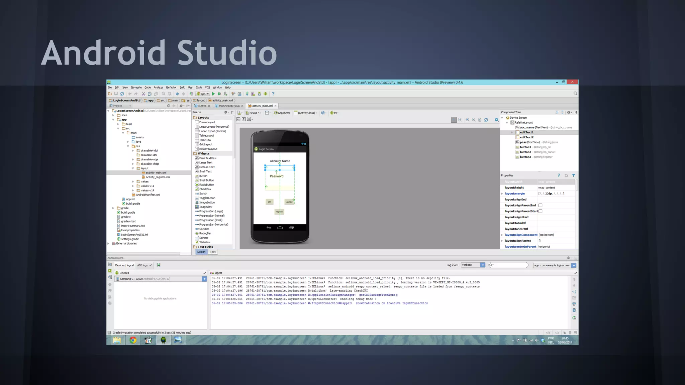Toggle the fit-to-screen button in the preview toolbar
Screen dimensions: 685x385
(x=454, y=120)
